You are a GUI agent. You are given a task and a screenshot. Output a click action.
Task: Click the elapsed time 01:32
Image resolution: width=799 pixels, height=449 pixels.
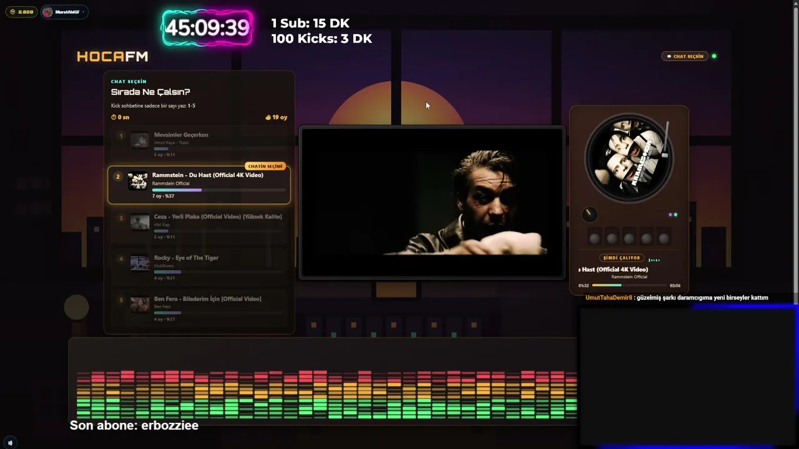point(584,286)
